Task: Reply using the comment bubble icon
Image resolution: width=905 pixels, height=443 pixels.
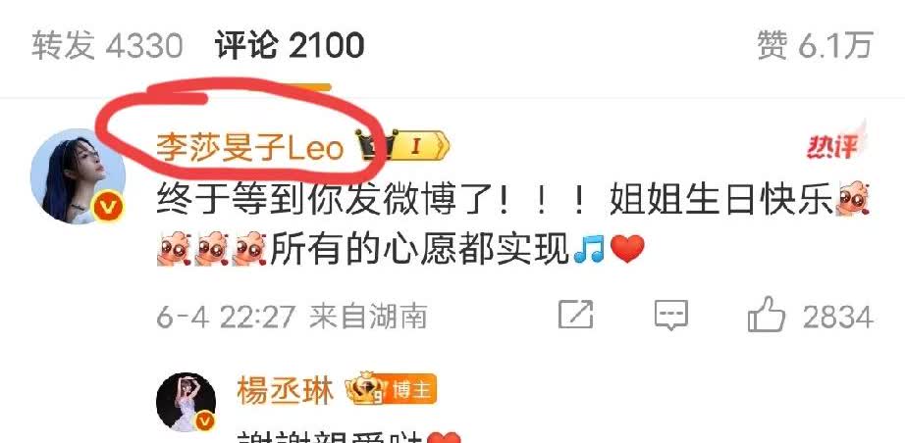Action: click(670, 315)
